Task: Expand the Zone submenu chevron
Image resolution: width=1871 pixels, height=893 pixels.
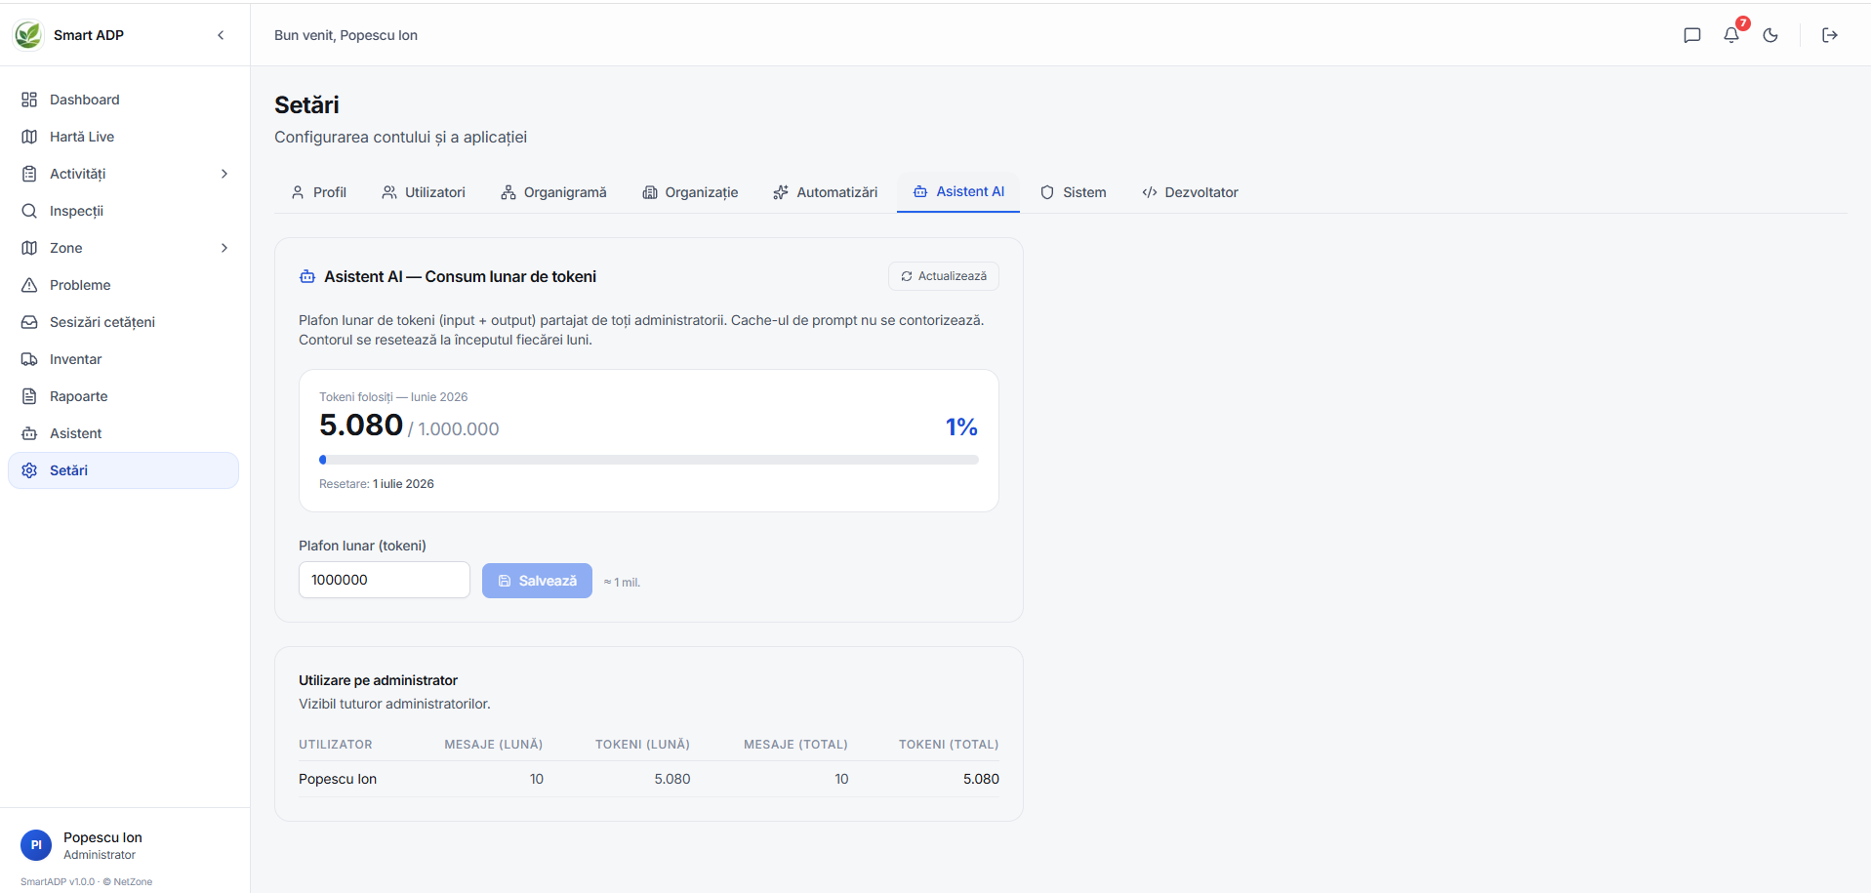Action: coord(224,248)
